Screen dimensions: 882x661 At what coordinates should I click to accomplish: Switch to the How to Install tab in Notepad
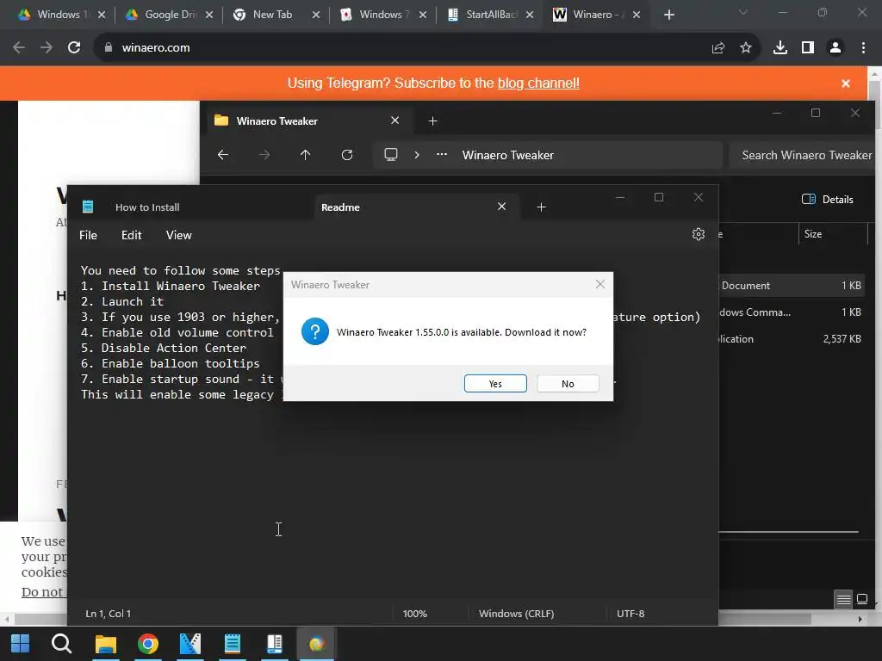(147, 207)
